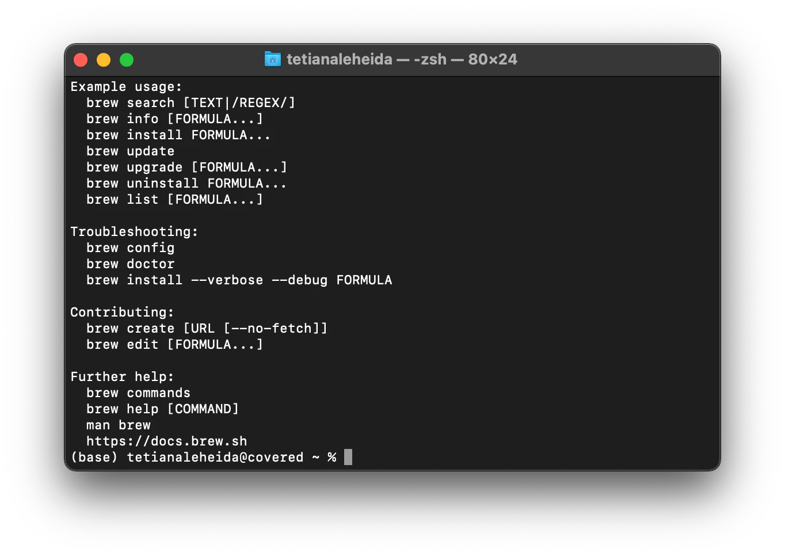Click the 'Troubleshooting:' heading
This screenshot has width=785, height=556.
pyautogui.click(x=134, y=232)
